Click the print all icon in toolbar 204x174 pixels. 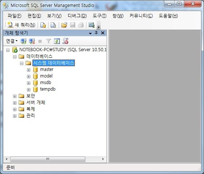pyautogui.click(x=81, y=25)
